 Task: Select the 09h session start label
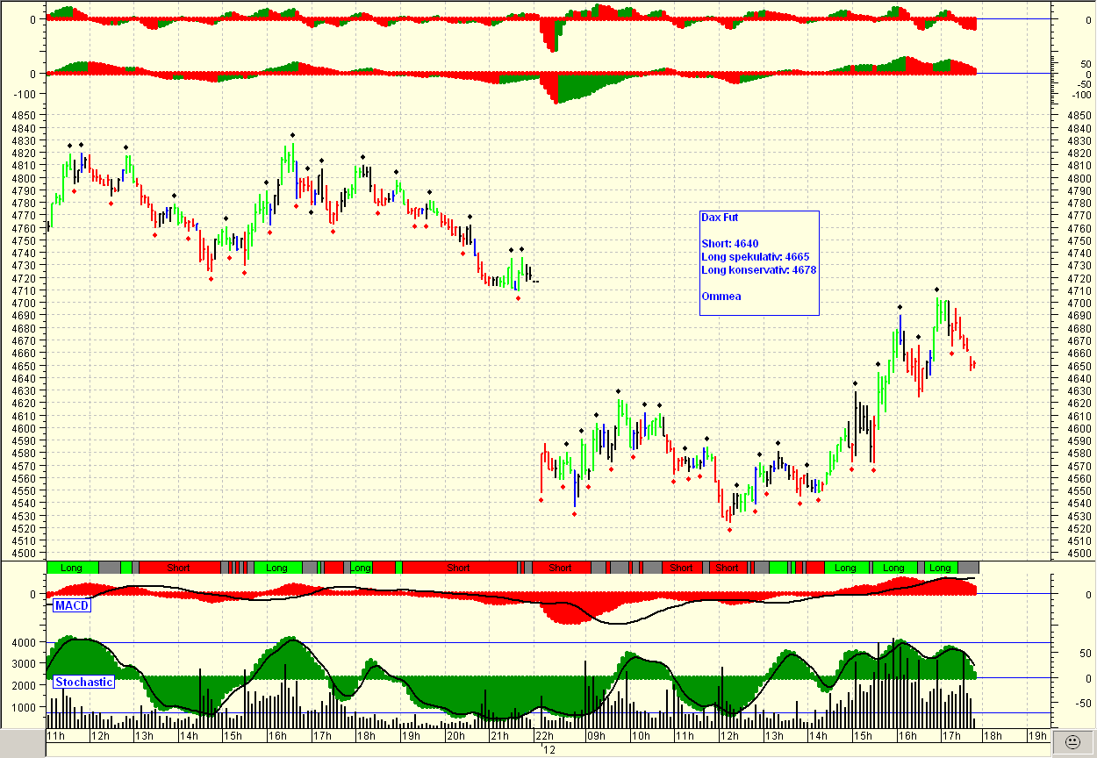coord(599,738)
